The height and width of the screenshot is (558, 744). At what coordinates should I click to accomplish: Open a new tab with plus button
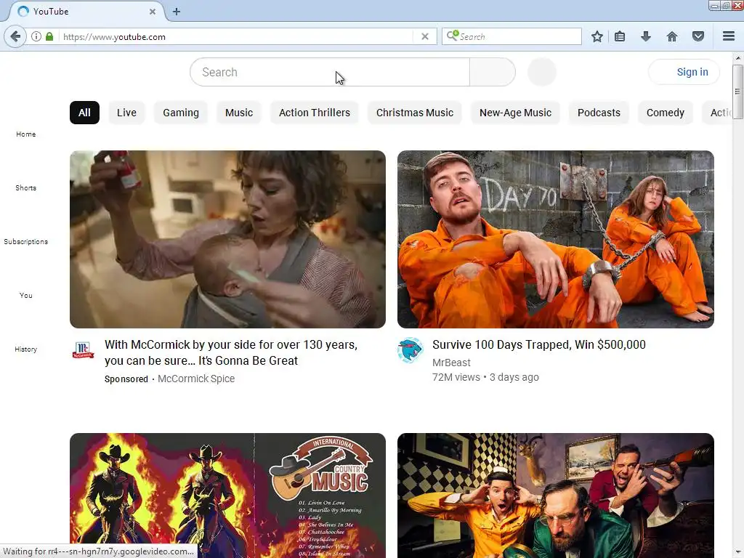[x=177, y=12]
